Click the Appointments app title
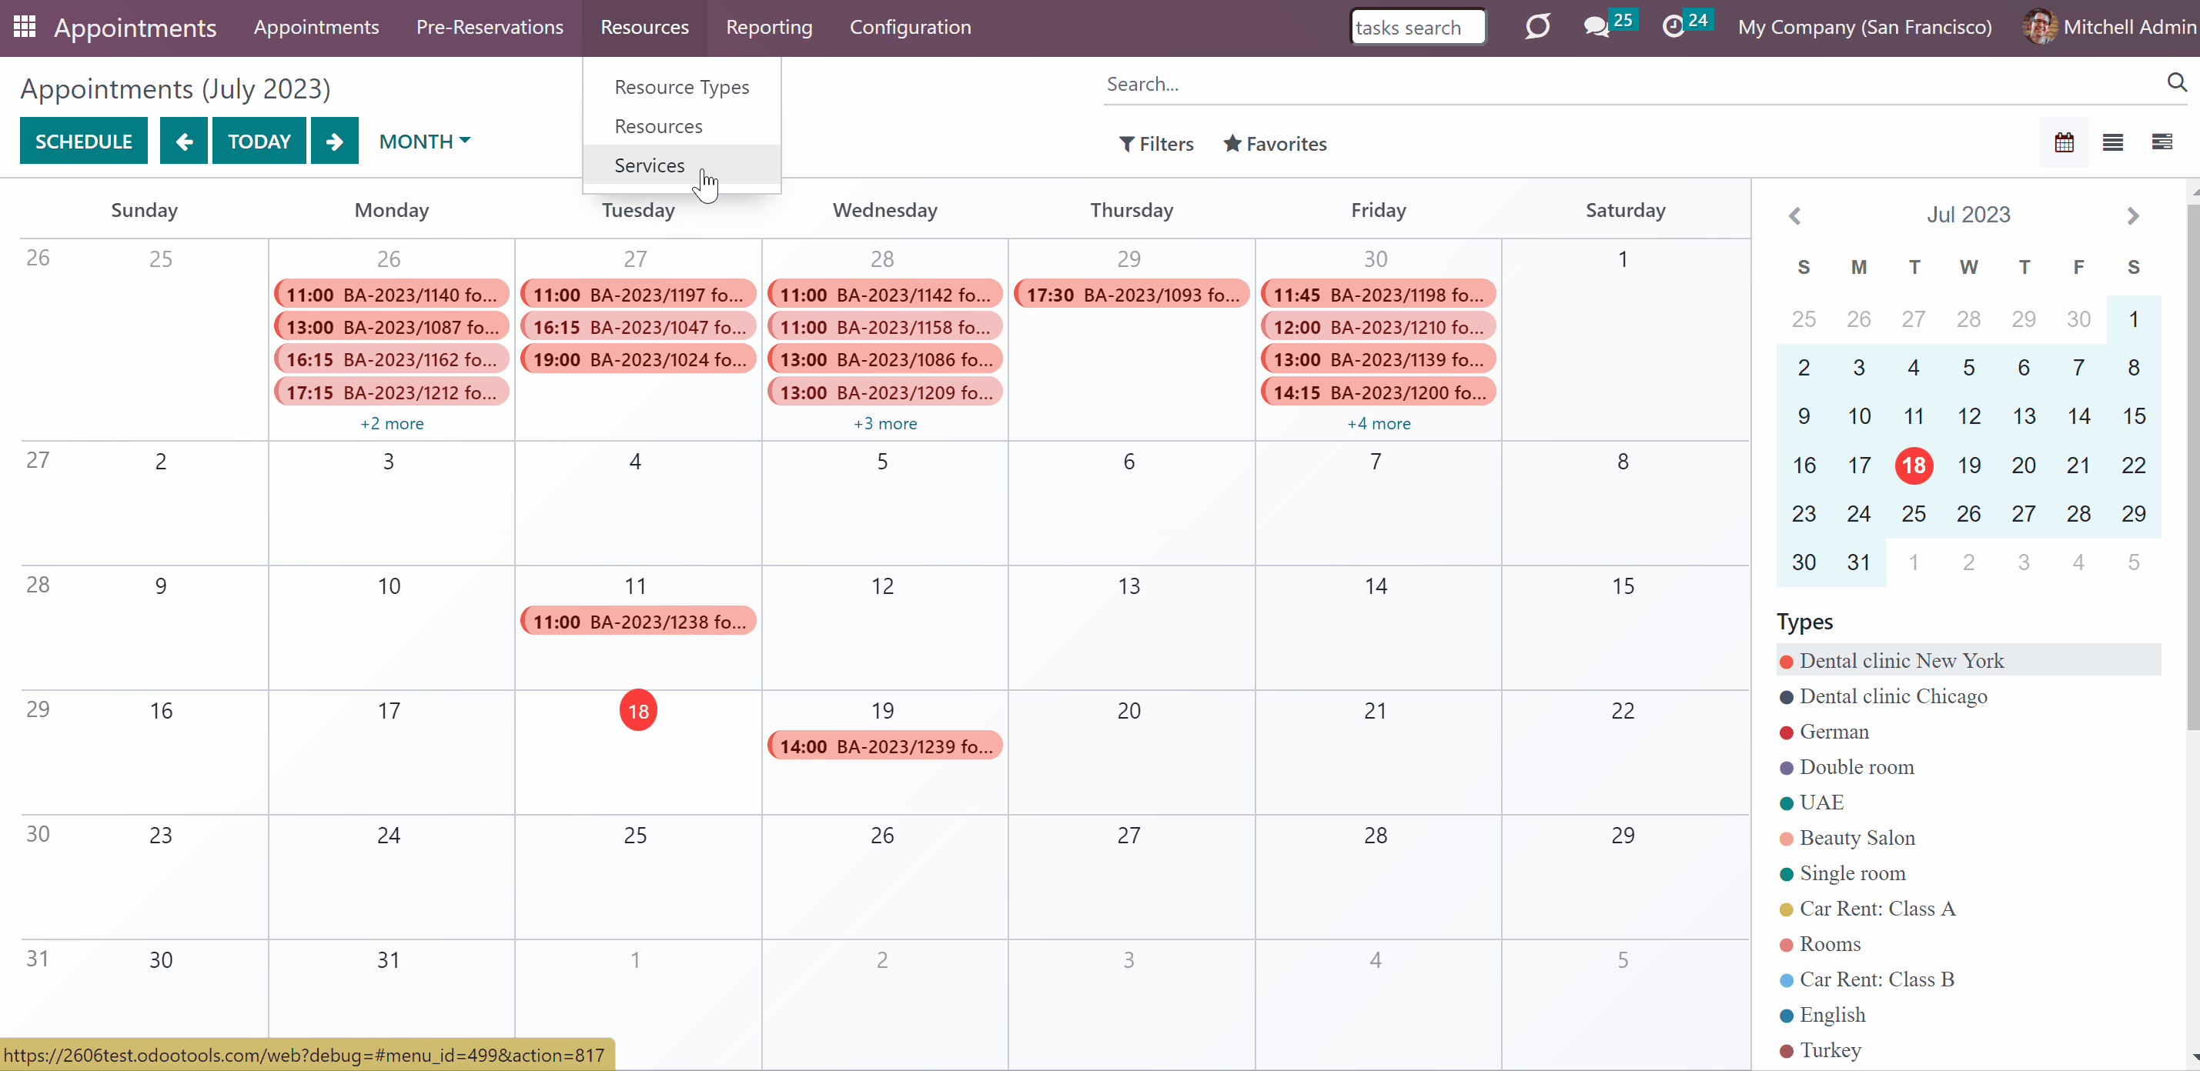 tap(135, 27)
